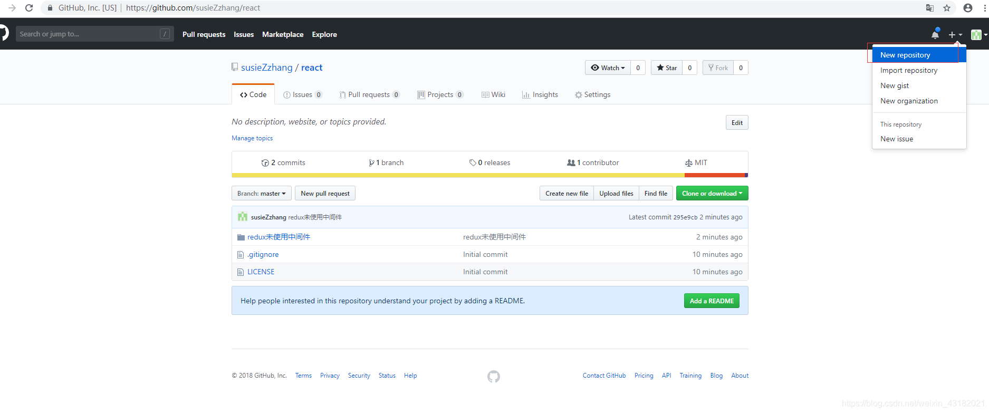Image resolution: width=989 pixels, height=413 pixels.
Task: Click the Add a README button
Action: click(x=712, y=301)
